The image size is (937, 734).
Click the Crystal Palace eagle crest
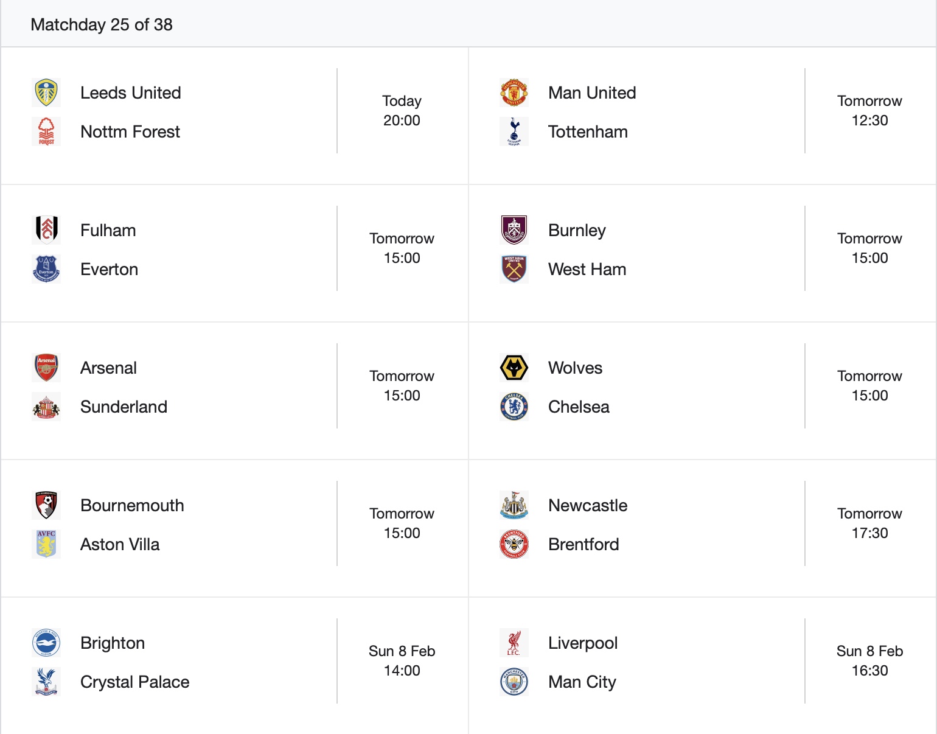pyautogui.click(x=46, y=682)
